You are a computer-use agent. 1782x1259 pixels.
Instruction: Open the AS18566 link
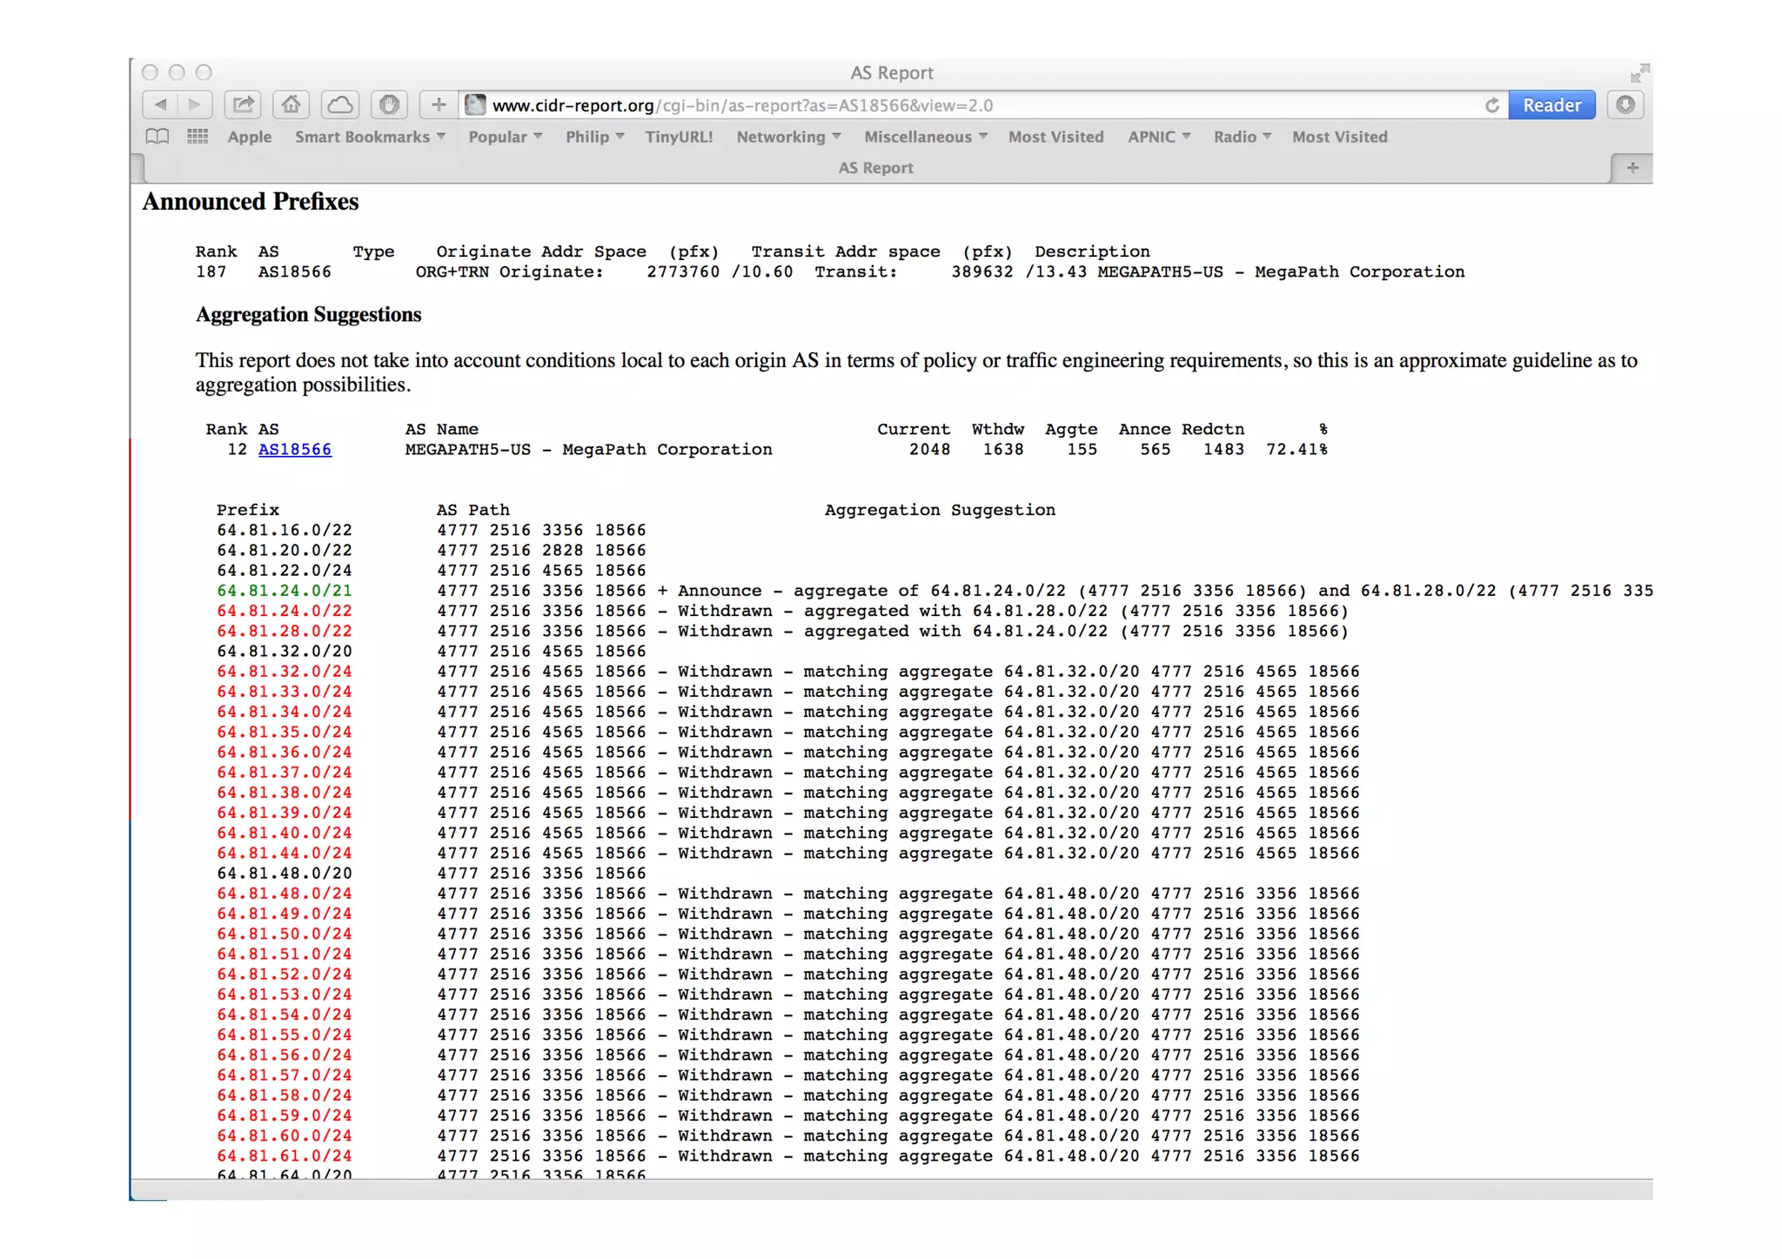point(295,450)
